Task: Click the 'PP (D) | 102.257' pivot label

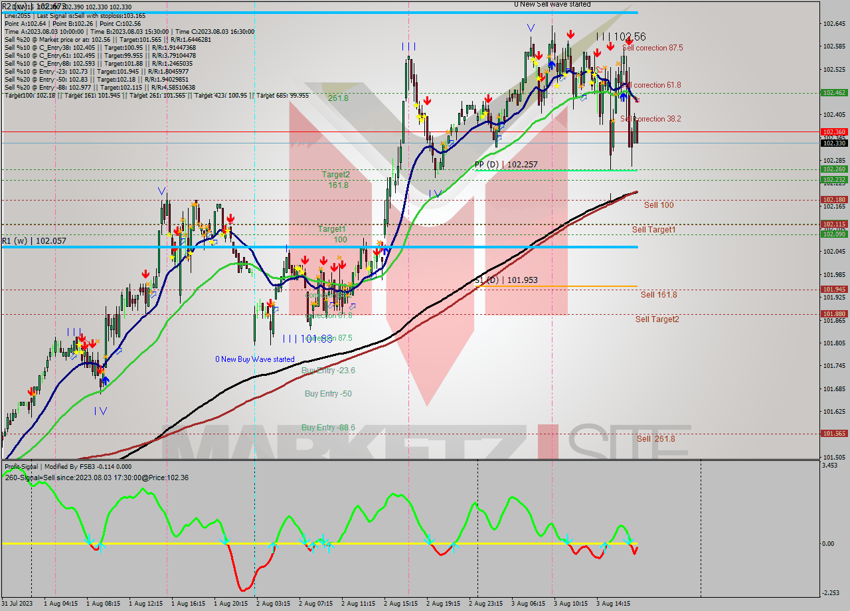Action: point(506,164)
